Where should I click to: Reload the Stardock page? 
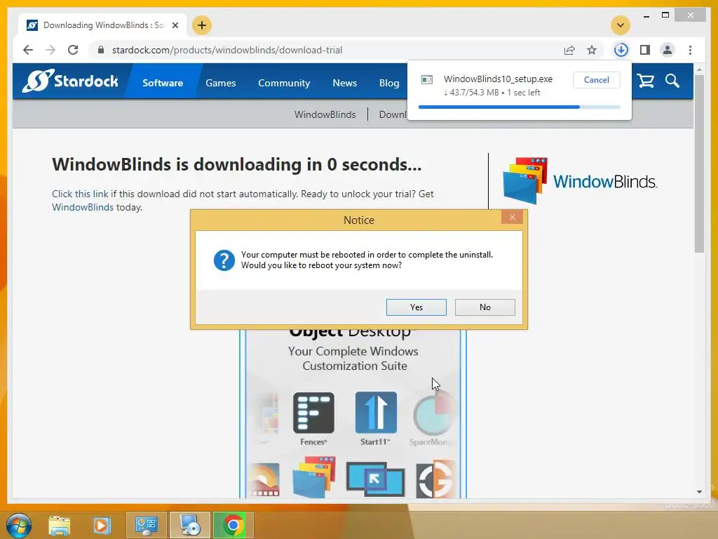pyautogui.click(x=73, y=50)
